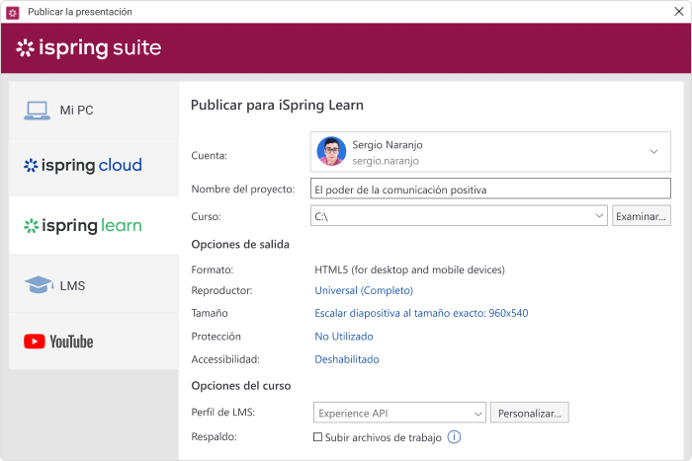Image resolution: width=692 pixels, height=461 pixels.
Task: Select the YouTube publishing tab
Action: point(94,342)
